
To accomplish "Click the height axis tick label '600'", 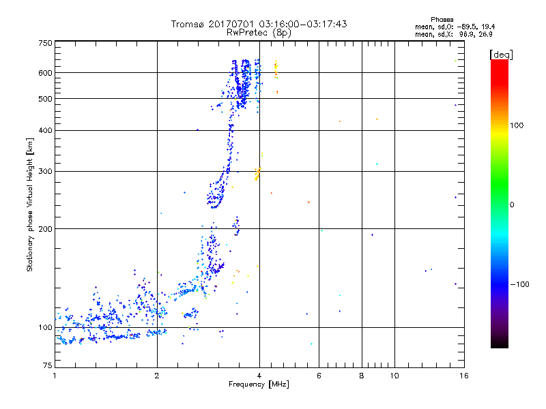I will click(45, 73).
